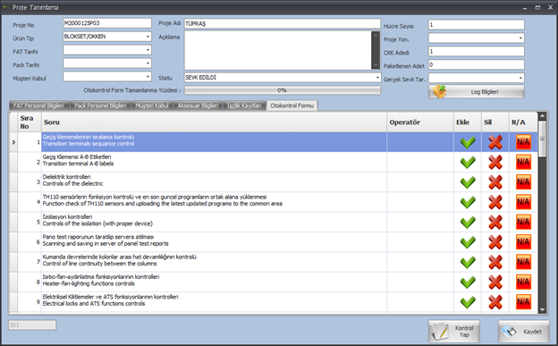The height and width of the screenshot is (346, 558).
Task: Switch to Pack Personel Bilgileri tab
Action: click(100, 105)
